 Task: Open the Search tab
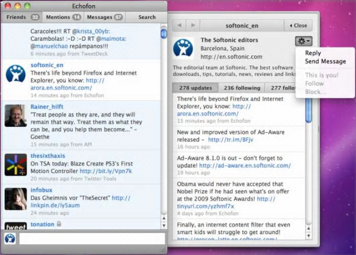tap(147, 17)
